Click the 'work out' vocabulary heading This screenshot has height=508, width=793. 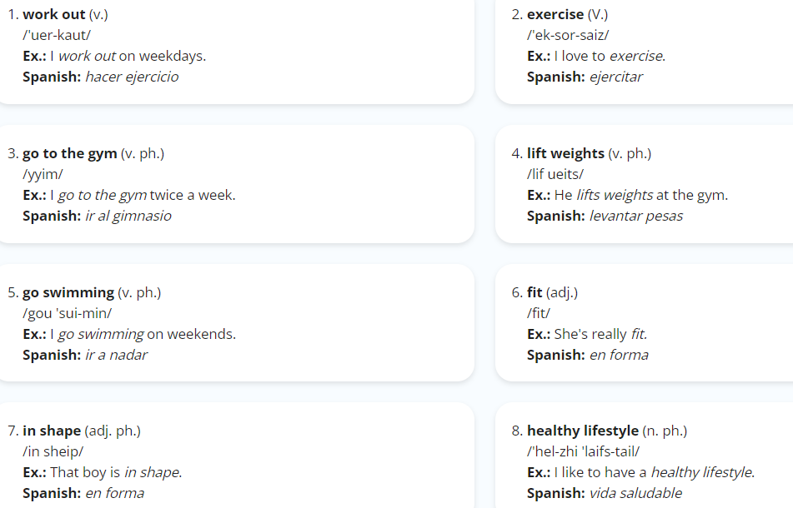[x=53, y=15]
